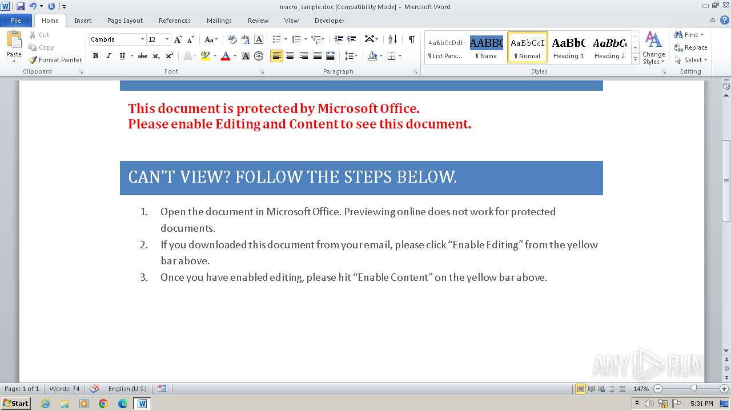
Task: Toggle Underline formatting
Action: click(x=122, y=56)
